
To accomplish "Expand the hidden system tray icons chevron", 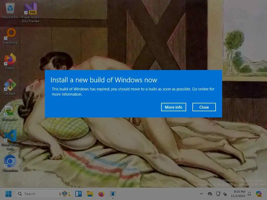I will point(202,194).
